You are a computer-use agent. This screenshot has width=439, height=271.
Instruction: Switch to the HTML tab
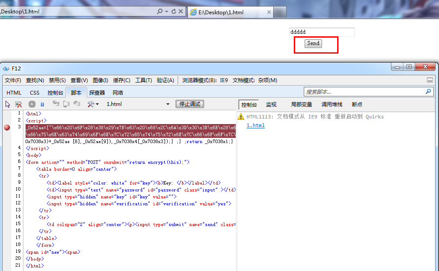(14, 92)
